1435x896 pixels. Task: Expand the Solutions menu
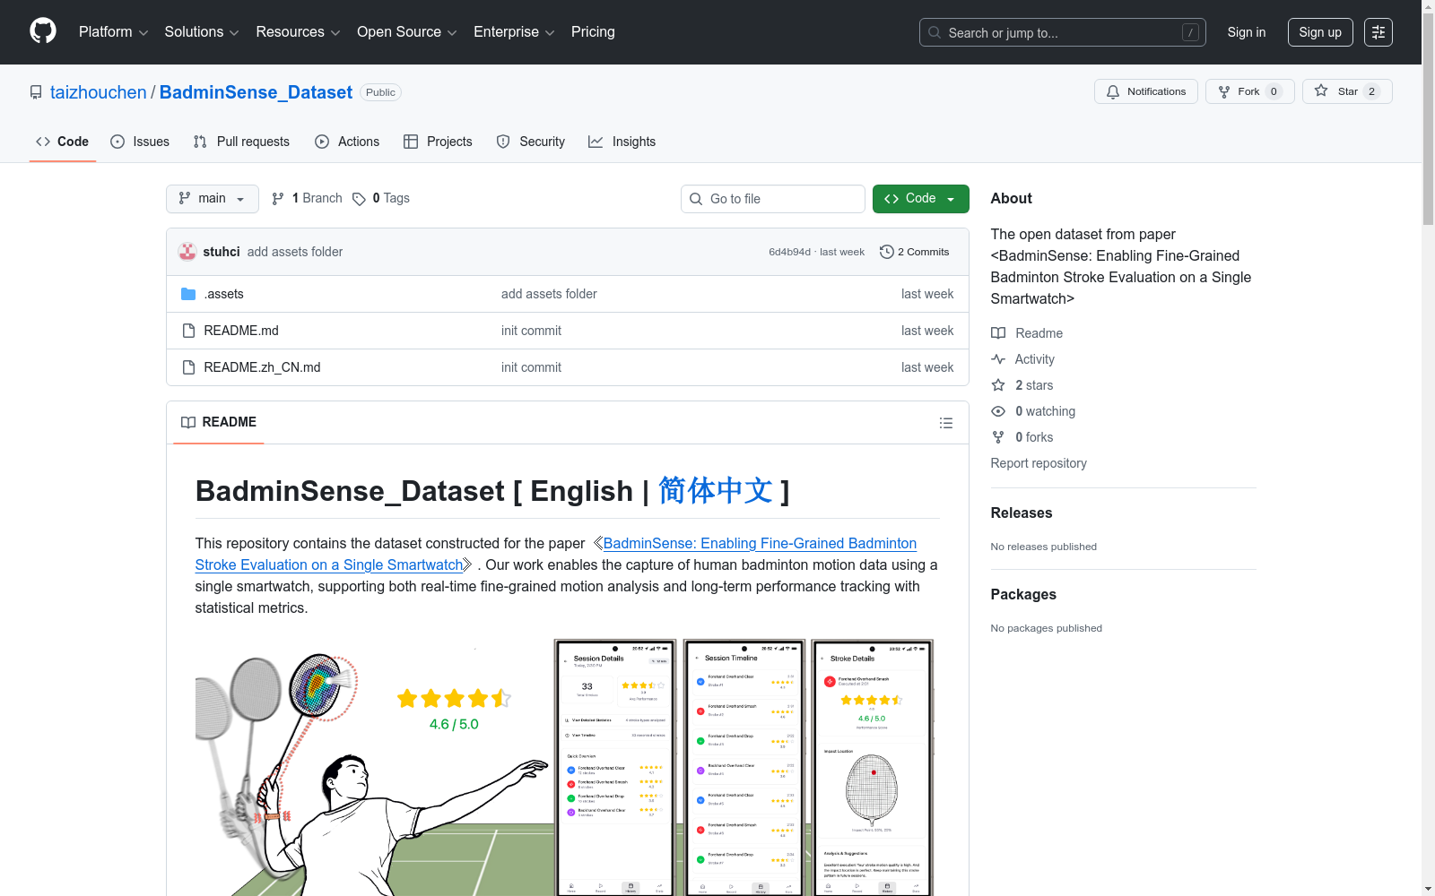[202, 32]
